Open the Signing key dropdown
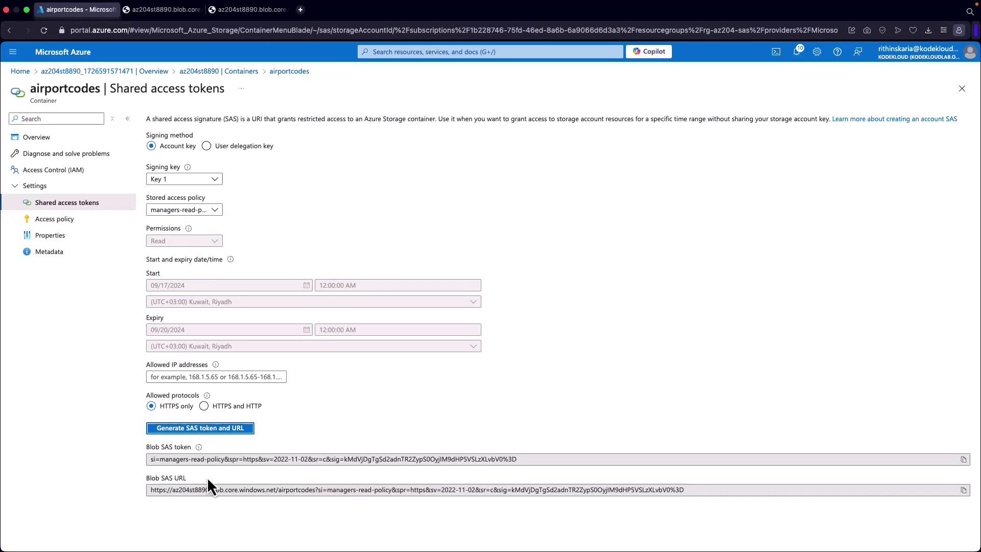This screenshot has height=552, width=981. (184, 179)
